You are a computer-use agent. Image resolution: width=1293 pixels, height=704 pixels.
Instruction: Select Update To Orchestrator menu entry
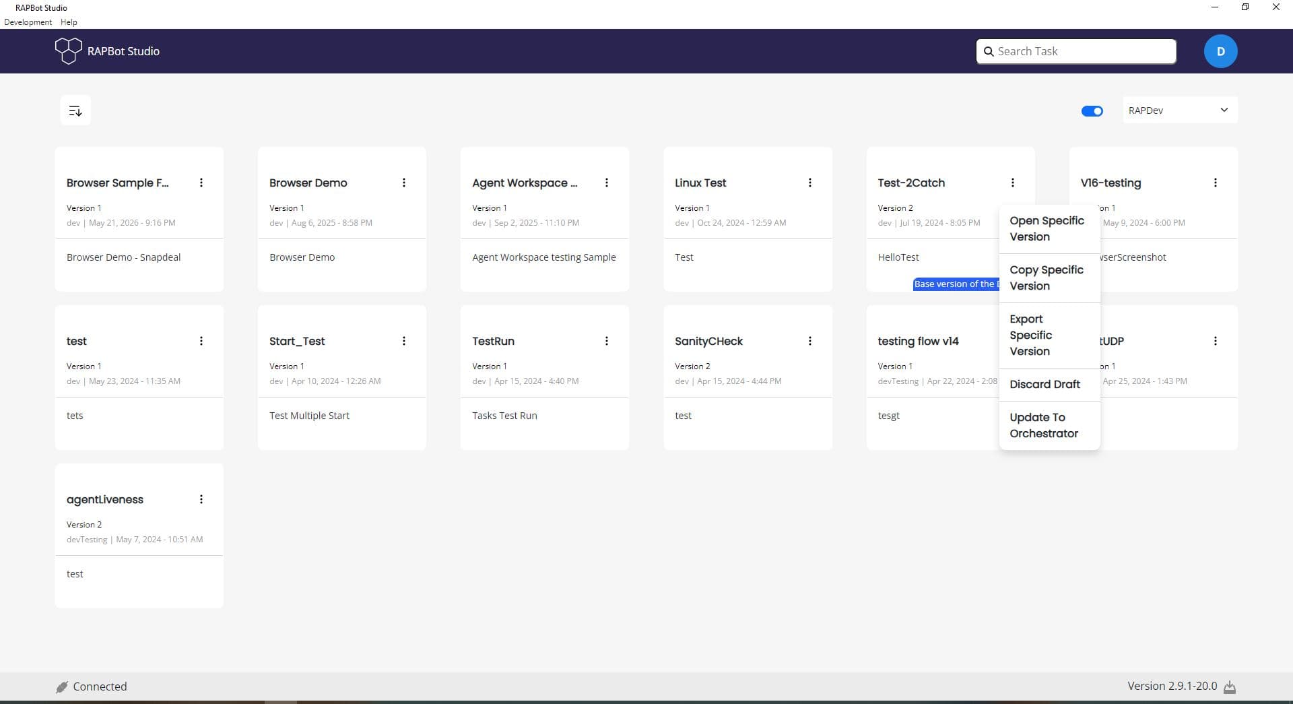coord(1049,426)
